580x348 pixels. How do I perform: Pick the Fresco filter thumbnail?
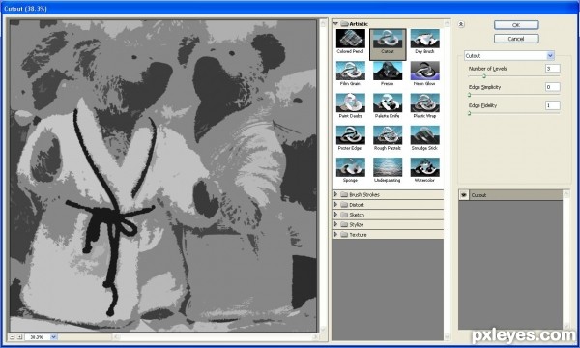pos(388,71)
